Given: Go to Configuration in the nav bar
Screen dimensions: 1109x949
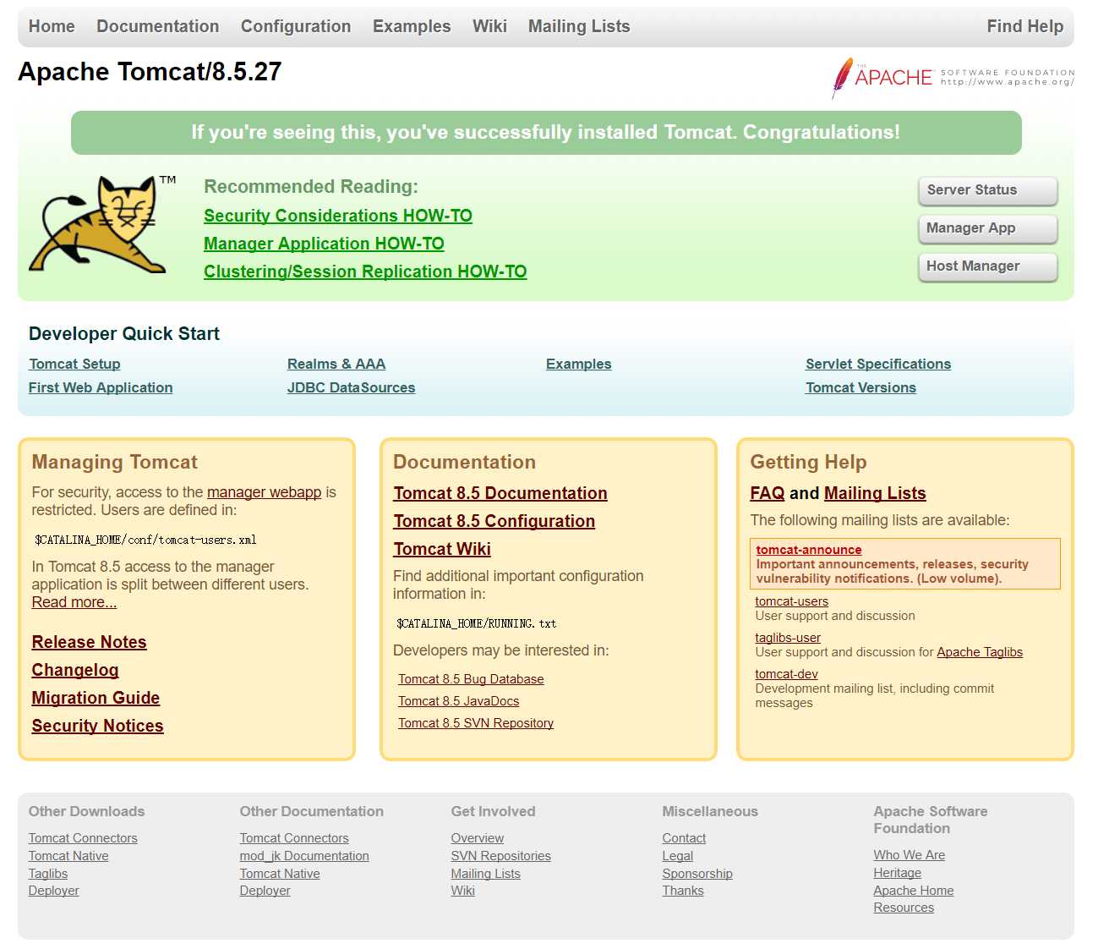Looking at the screenshot, I should coord(296,26).
